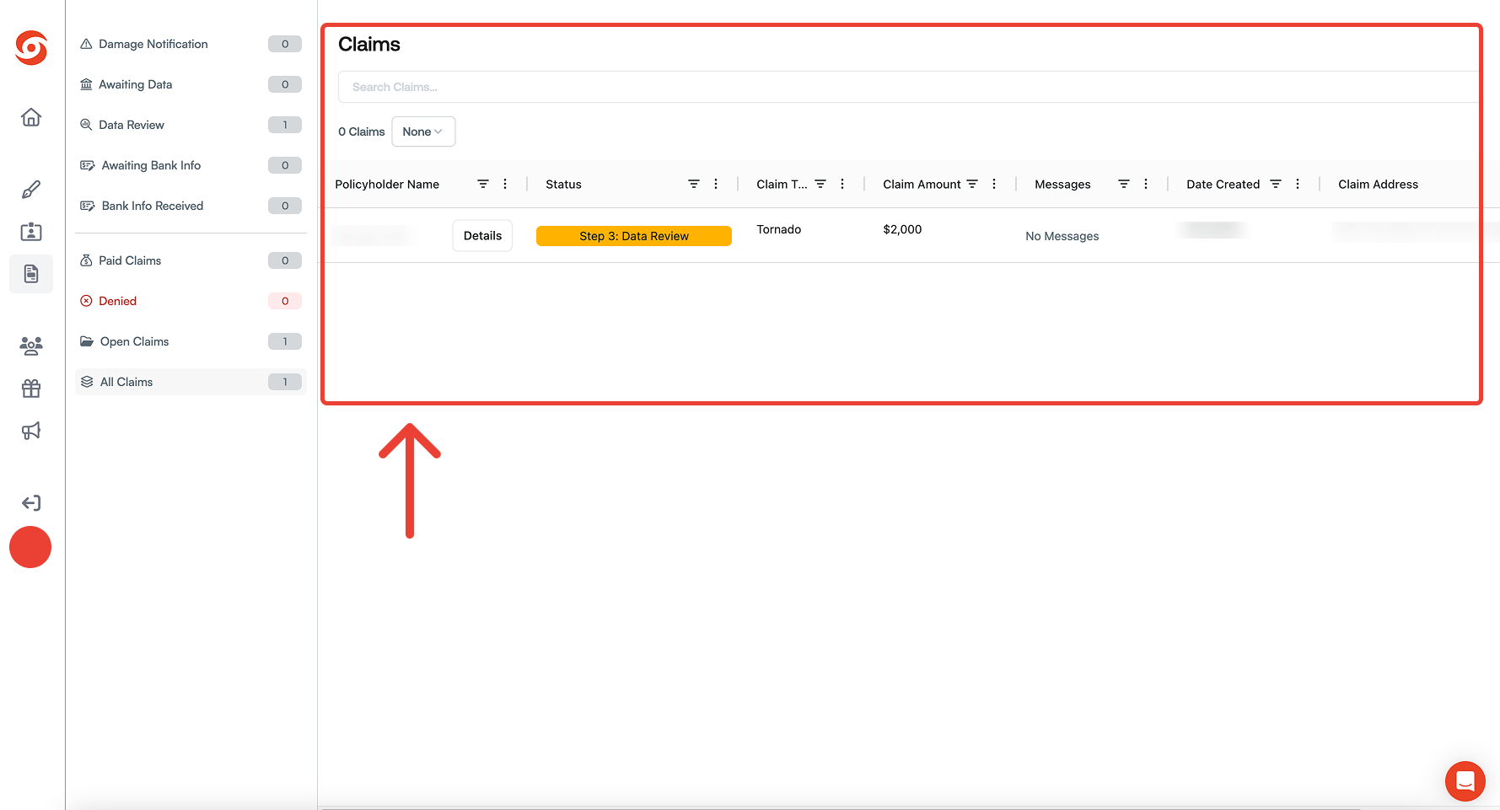This screenshot has height=810, width=1500.
Task: Open the company logo icon at top left
Action: 30,49
